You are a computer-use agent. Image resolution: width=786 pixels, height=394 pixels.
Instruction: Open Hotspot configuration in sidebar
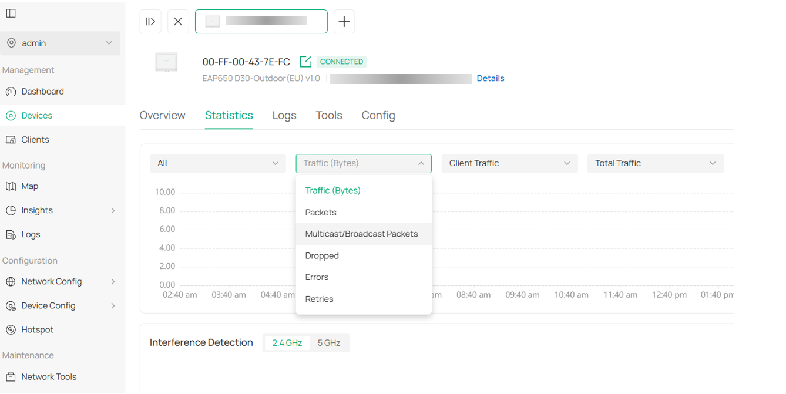[37, 329]
